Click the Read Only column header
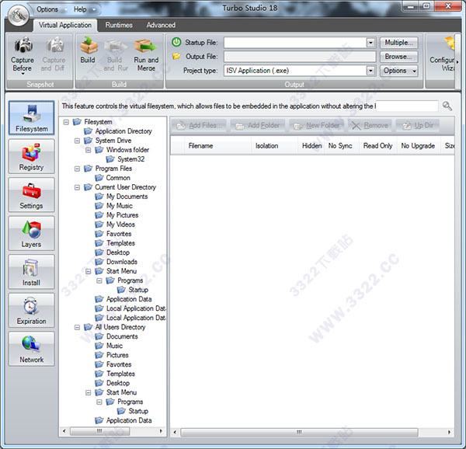This screenshot has height=449, width=466. pyautogui.click(x=377, y=145)
